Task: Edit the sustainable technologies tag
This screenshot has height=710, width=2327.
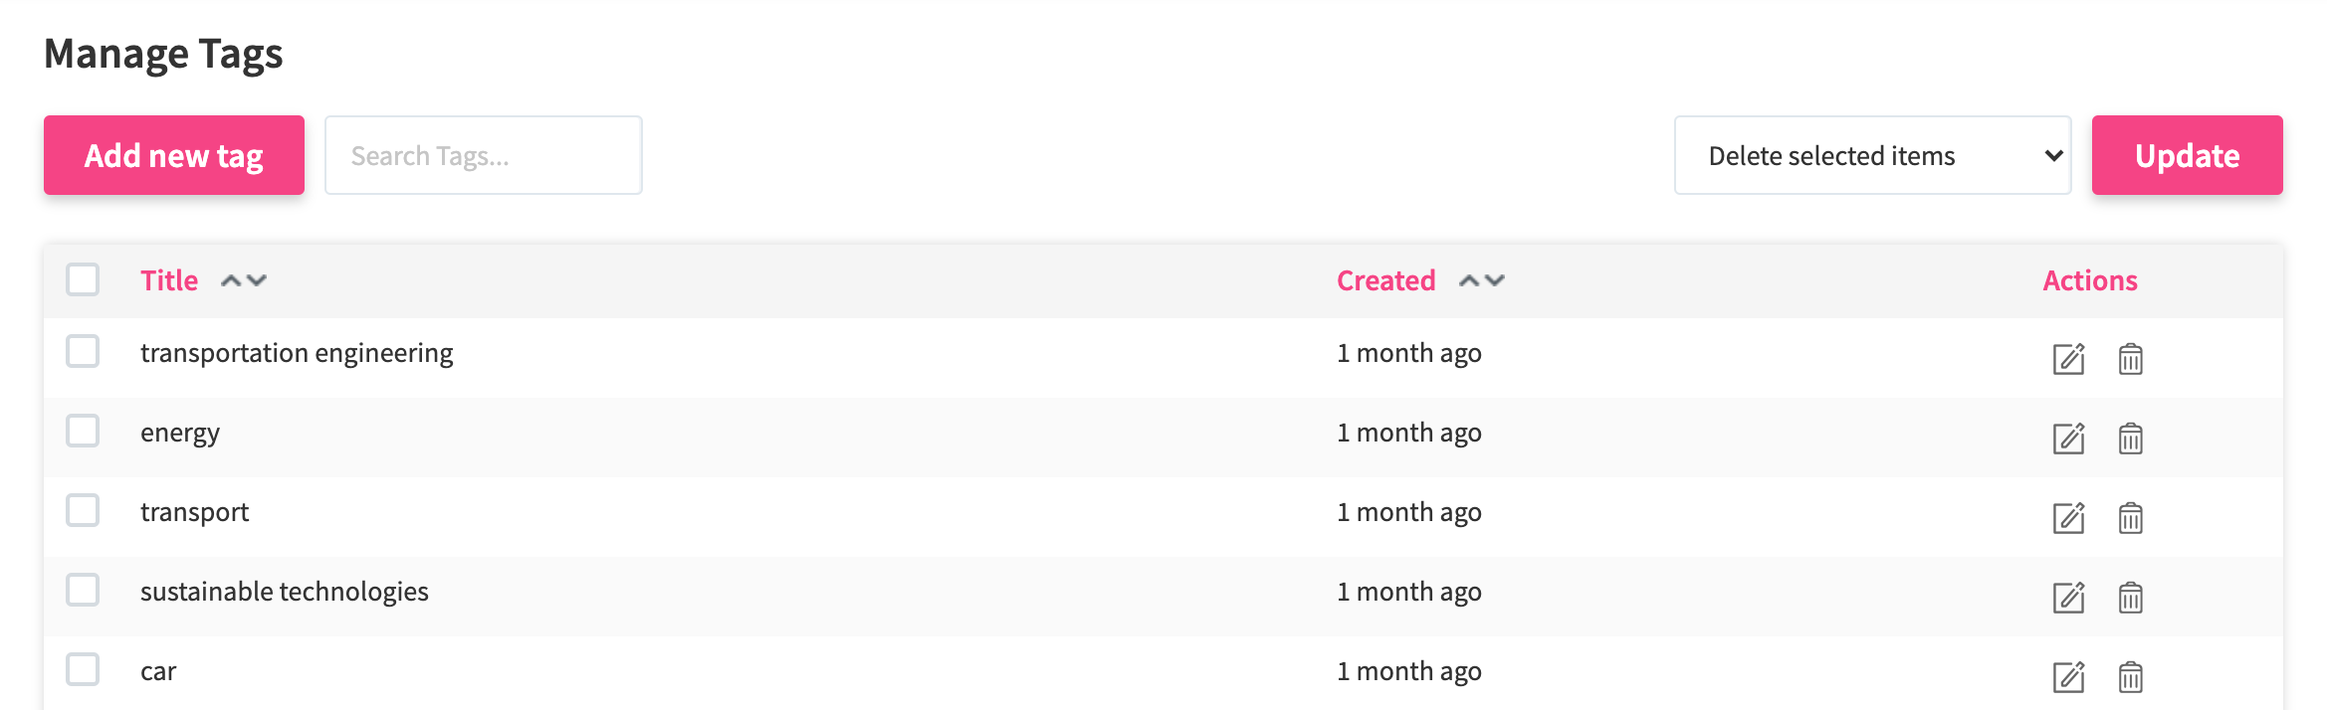Action: (2068, 597)
